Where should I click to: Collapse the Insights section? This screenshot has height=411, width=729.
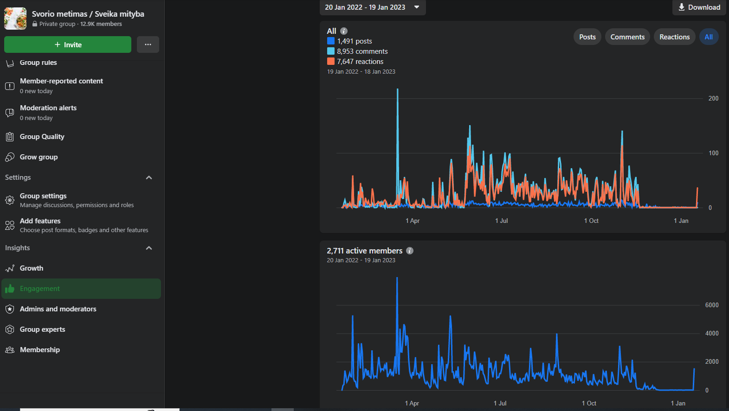click(x=149, y=248)
